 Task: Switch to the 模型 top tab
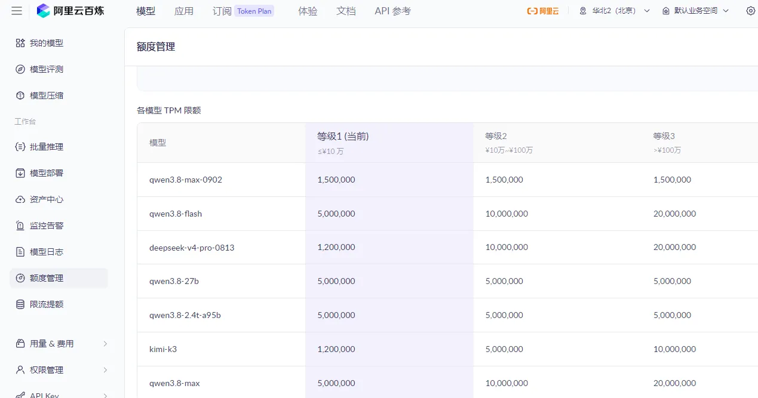coord(146,11)
